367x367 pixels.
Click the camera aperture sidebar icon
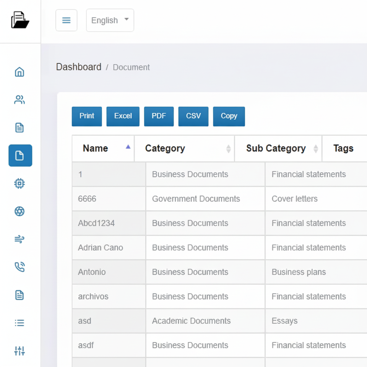coord(19,211)
